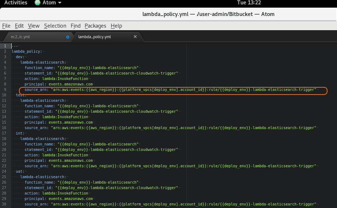The height and width of the screenshot is (208, 337).
Task: Open the File menu
Action: click(6, 26)
